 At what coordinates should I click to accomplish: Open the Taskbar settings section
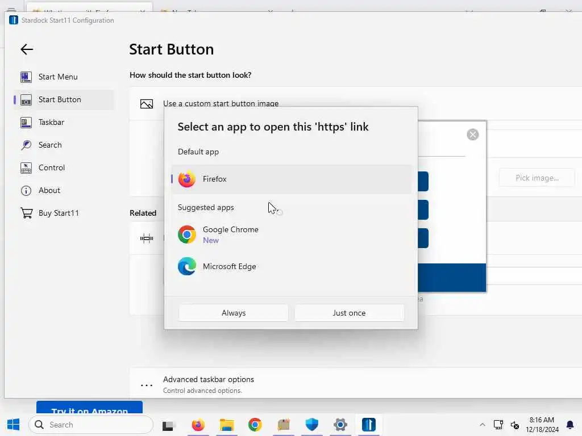[63, 122]
